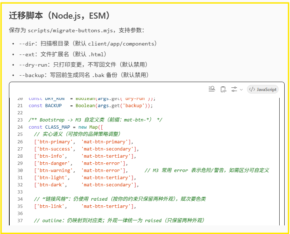Open the code settings sliders icon
The width and height of the screenshot is (290, 234).
(234, 89)
